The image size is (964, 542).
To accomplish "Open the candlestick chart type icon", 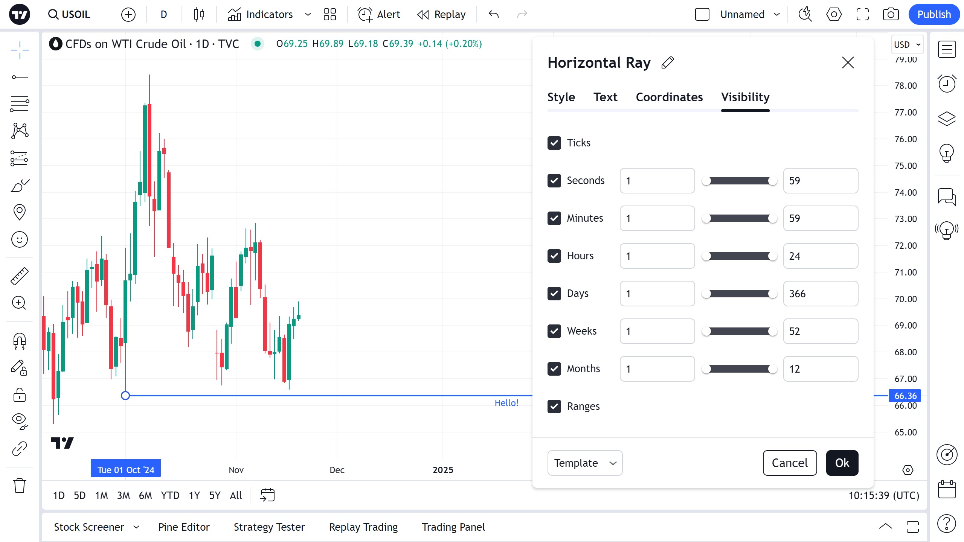I will coord(199,14).
